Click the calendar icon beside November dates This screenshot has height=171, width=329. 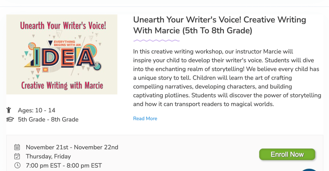pyautogui.click(x=17, y=147)
